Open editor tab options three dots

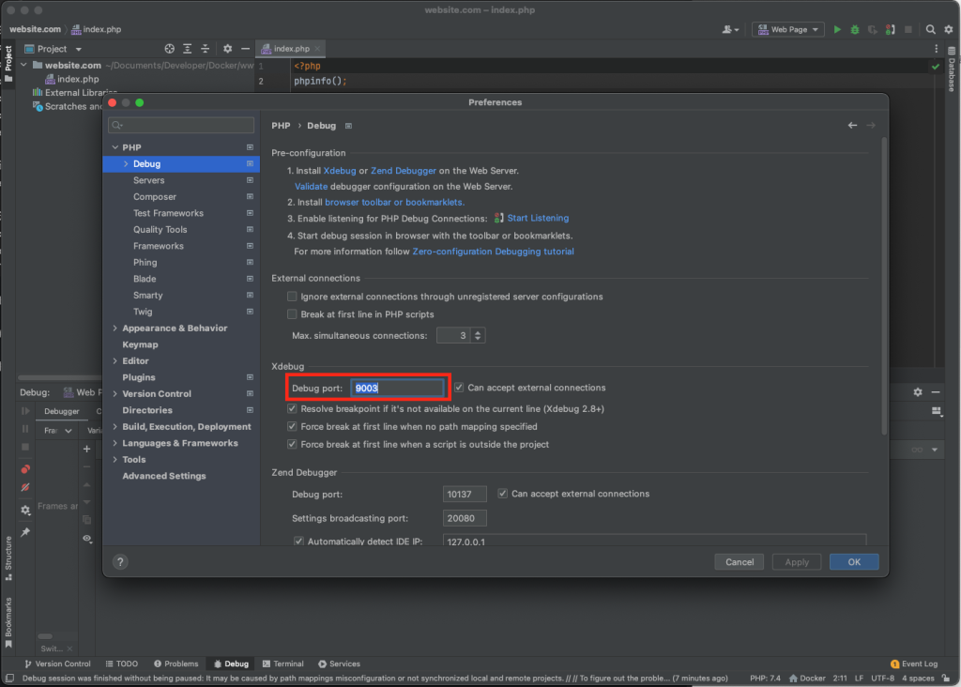(936, 49)
